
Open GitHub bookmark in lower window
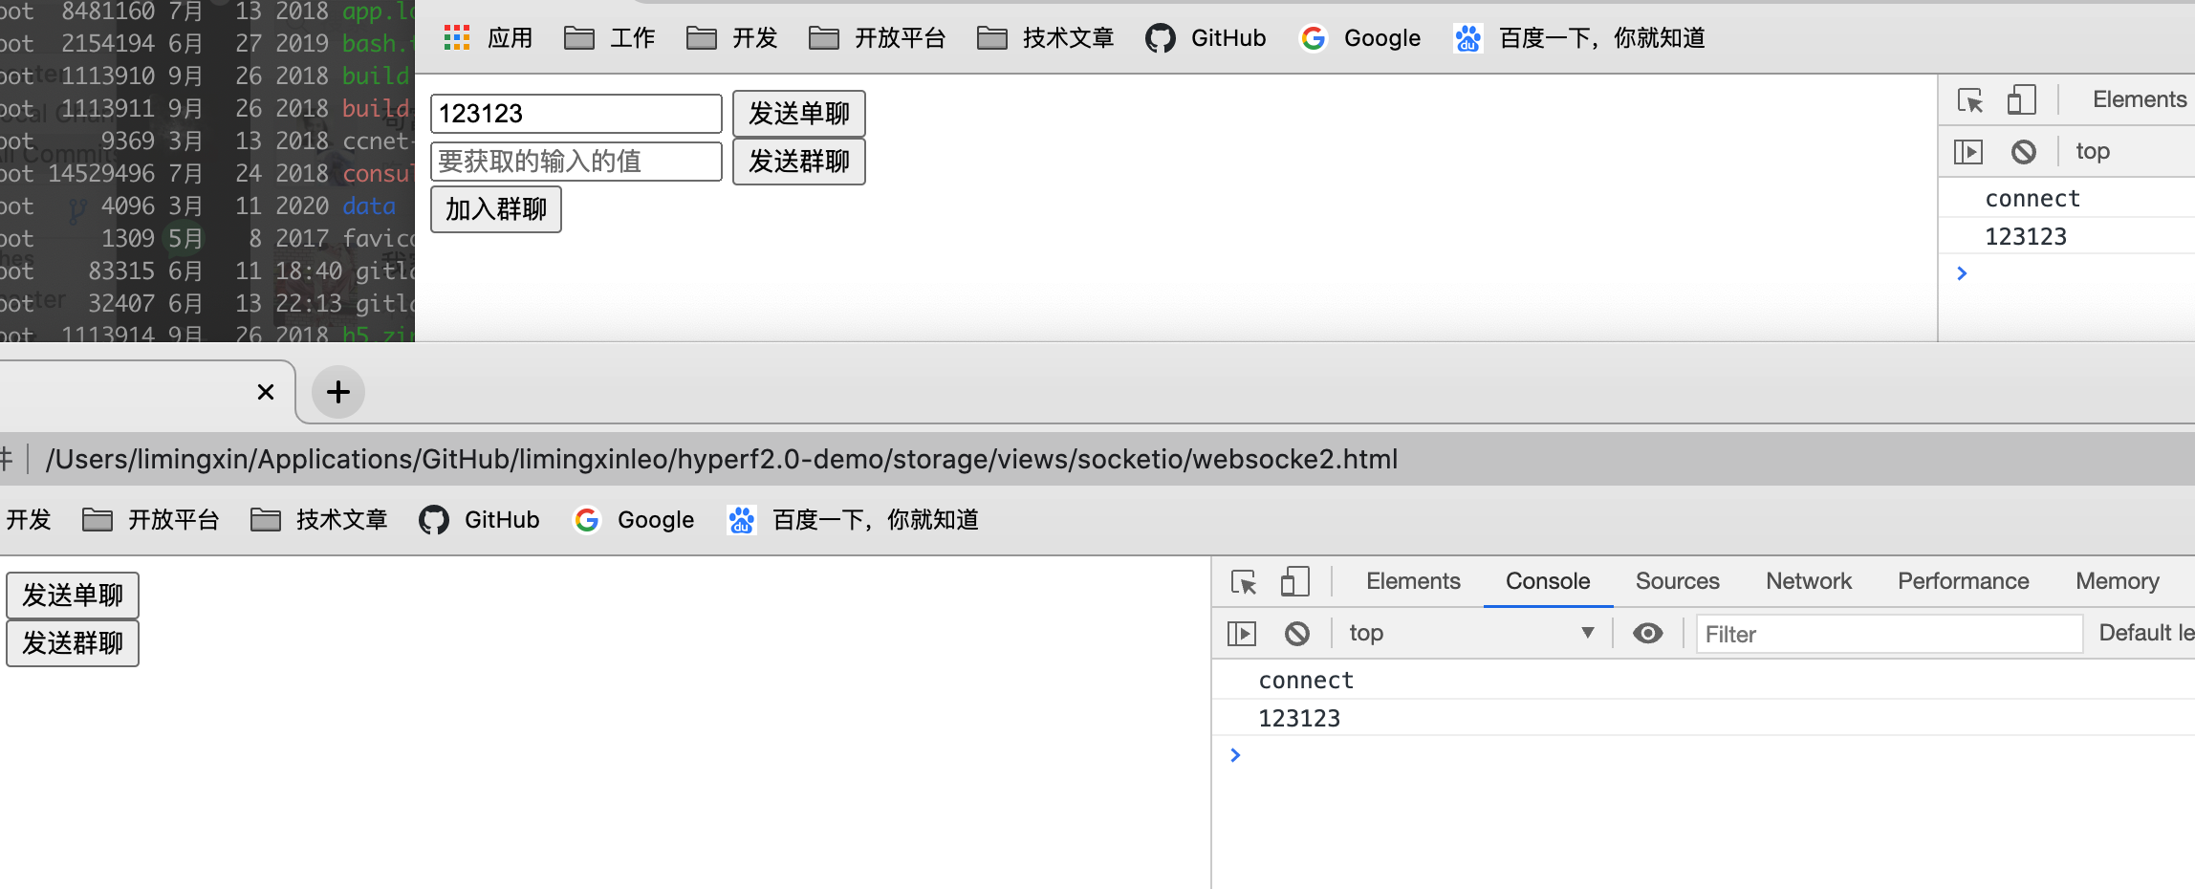pyautogui.click(x=479, y=520)
